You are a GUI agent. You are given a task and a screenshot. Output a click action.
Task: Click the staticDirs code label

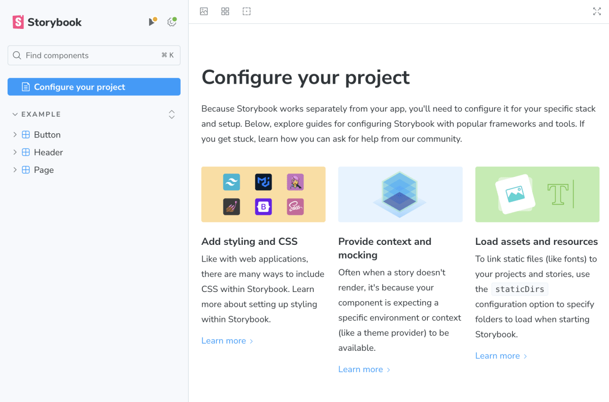tap(520, 289)
